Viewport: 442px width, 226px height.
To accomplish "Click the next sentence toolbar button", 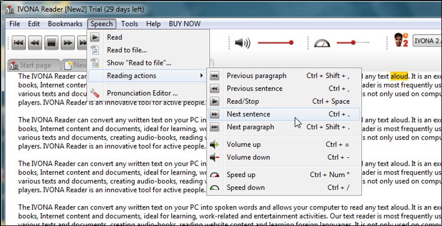I will (x=68, y=43).
